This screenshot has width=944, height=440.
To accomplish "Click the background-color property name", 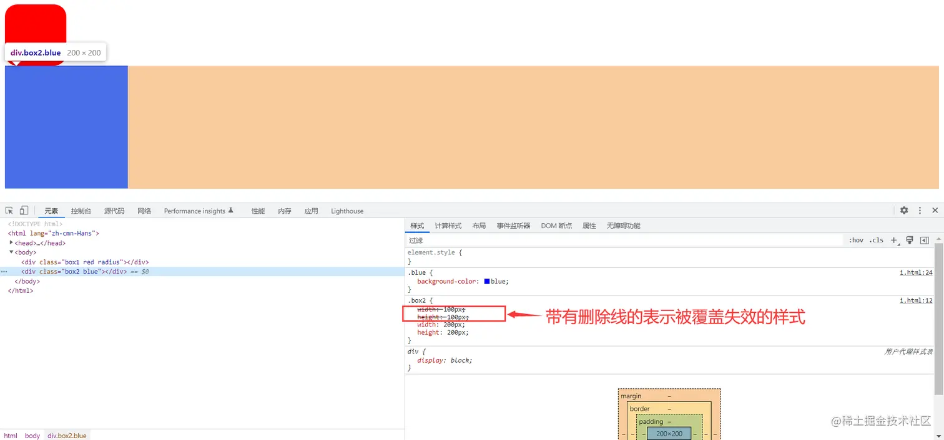I will [446, 282].
